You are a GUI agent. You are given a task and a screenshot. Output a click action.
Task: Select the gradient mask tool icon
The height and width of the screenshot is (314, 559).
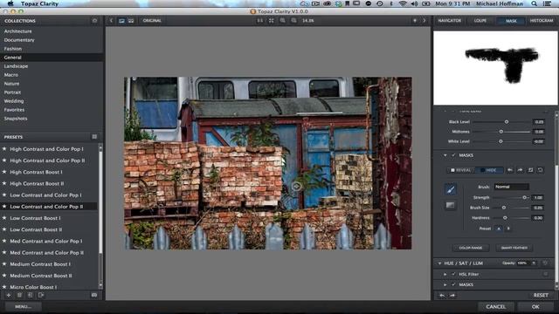point(451,205)
